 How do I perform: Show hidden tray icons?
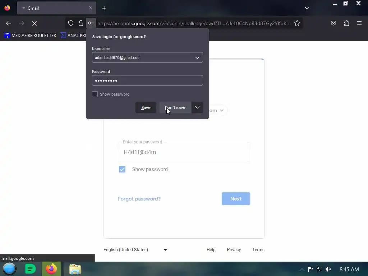(302, 269)
